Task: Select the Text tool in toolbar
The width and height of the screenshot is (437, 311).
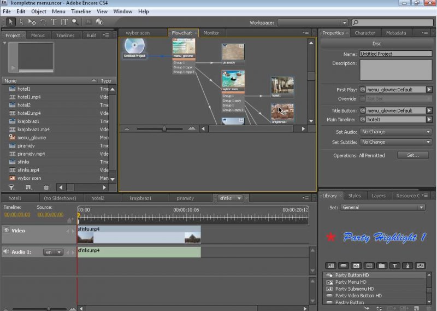Action: 54,22
